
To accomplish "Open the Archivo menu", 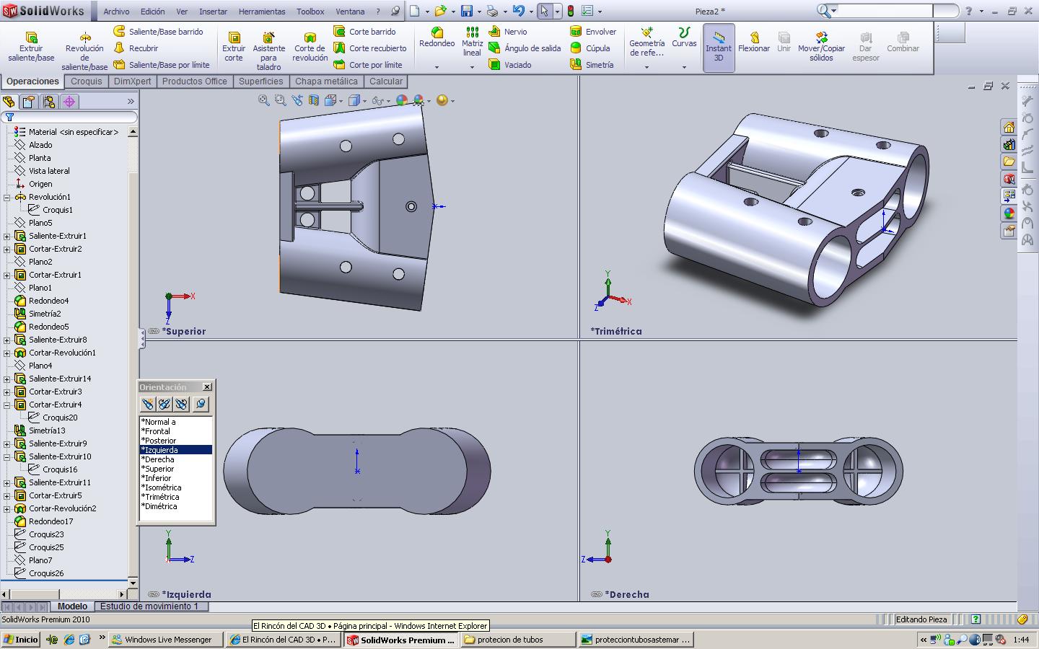I will (x=116, y=12).
